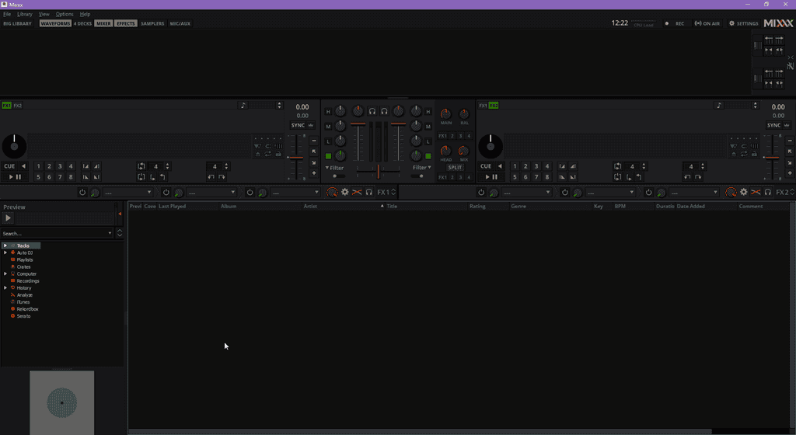Open FX2 unit settings gear
Image resolution: width=796 pixels, height=435 pixels.
click(744, 192)
